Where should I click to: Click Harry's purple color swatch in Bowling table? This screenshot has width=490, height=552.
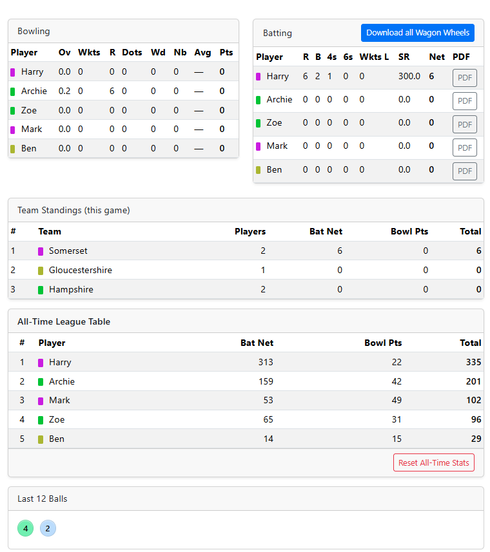[x=13, y=71]
